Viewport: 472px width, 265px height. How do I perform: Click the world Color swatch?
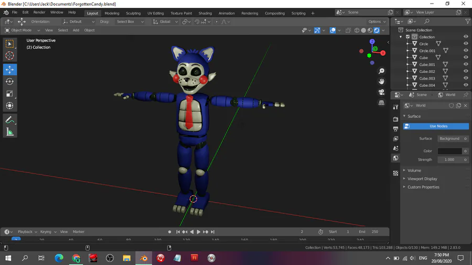click(450, 151)
